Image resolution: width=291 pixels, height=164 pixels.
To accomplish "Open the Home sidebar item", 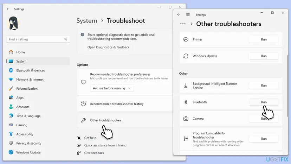I will click(38, 52).
